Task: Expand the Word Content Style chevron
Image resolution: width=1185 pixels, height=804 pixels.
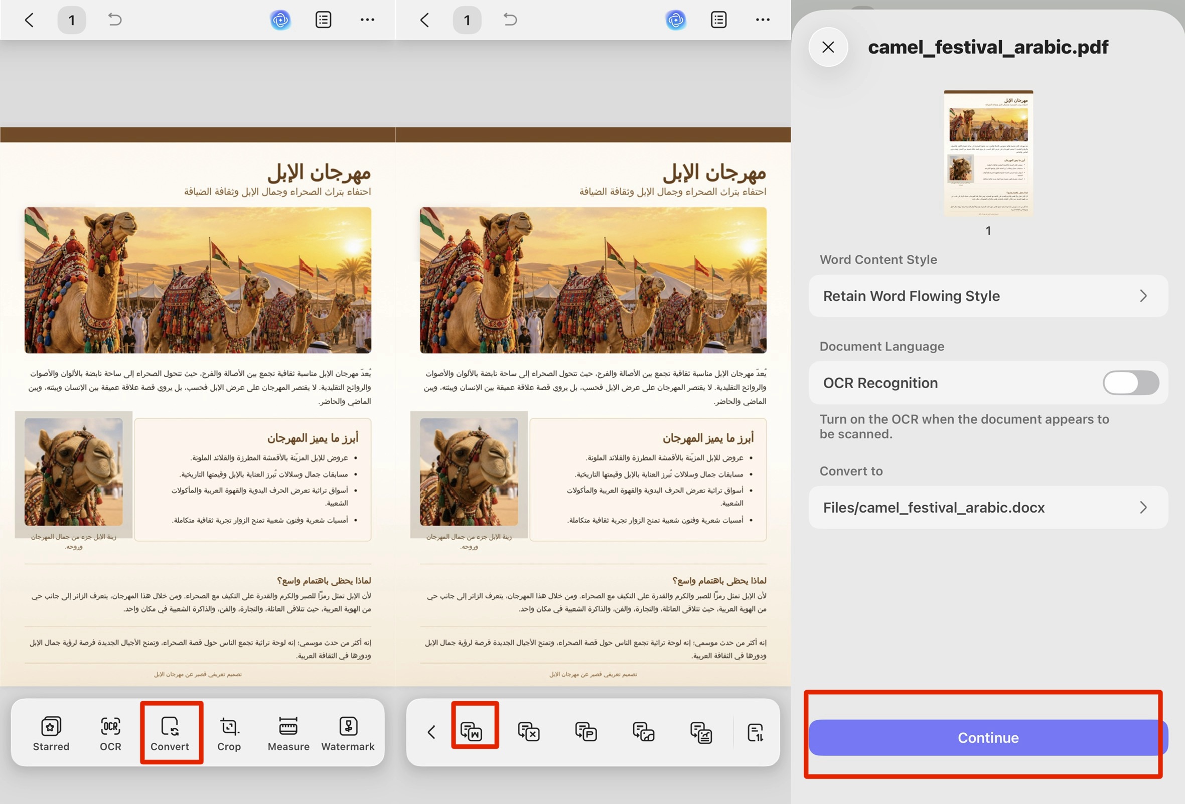Action: tap(1143, 296)
